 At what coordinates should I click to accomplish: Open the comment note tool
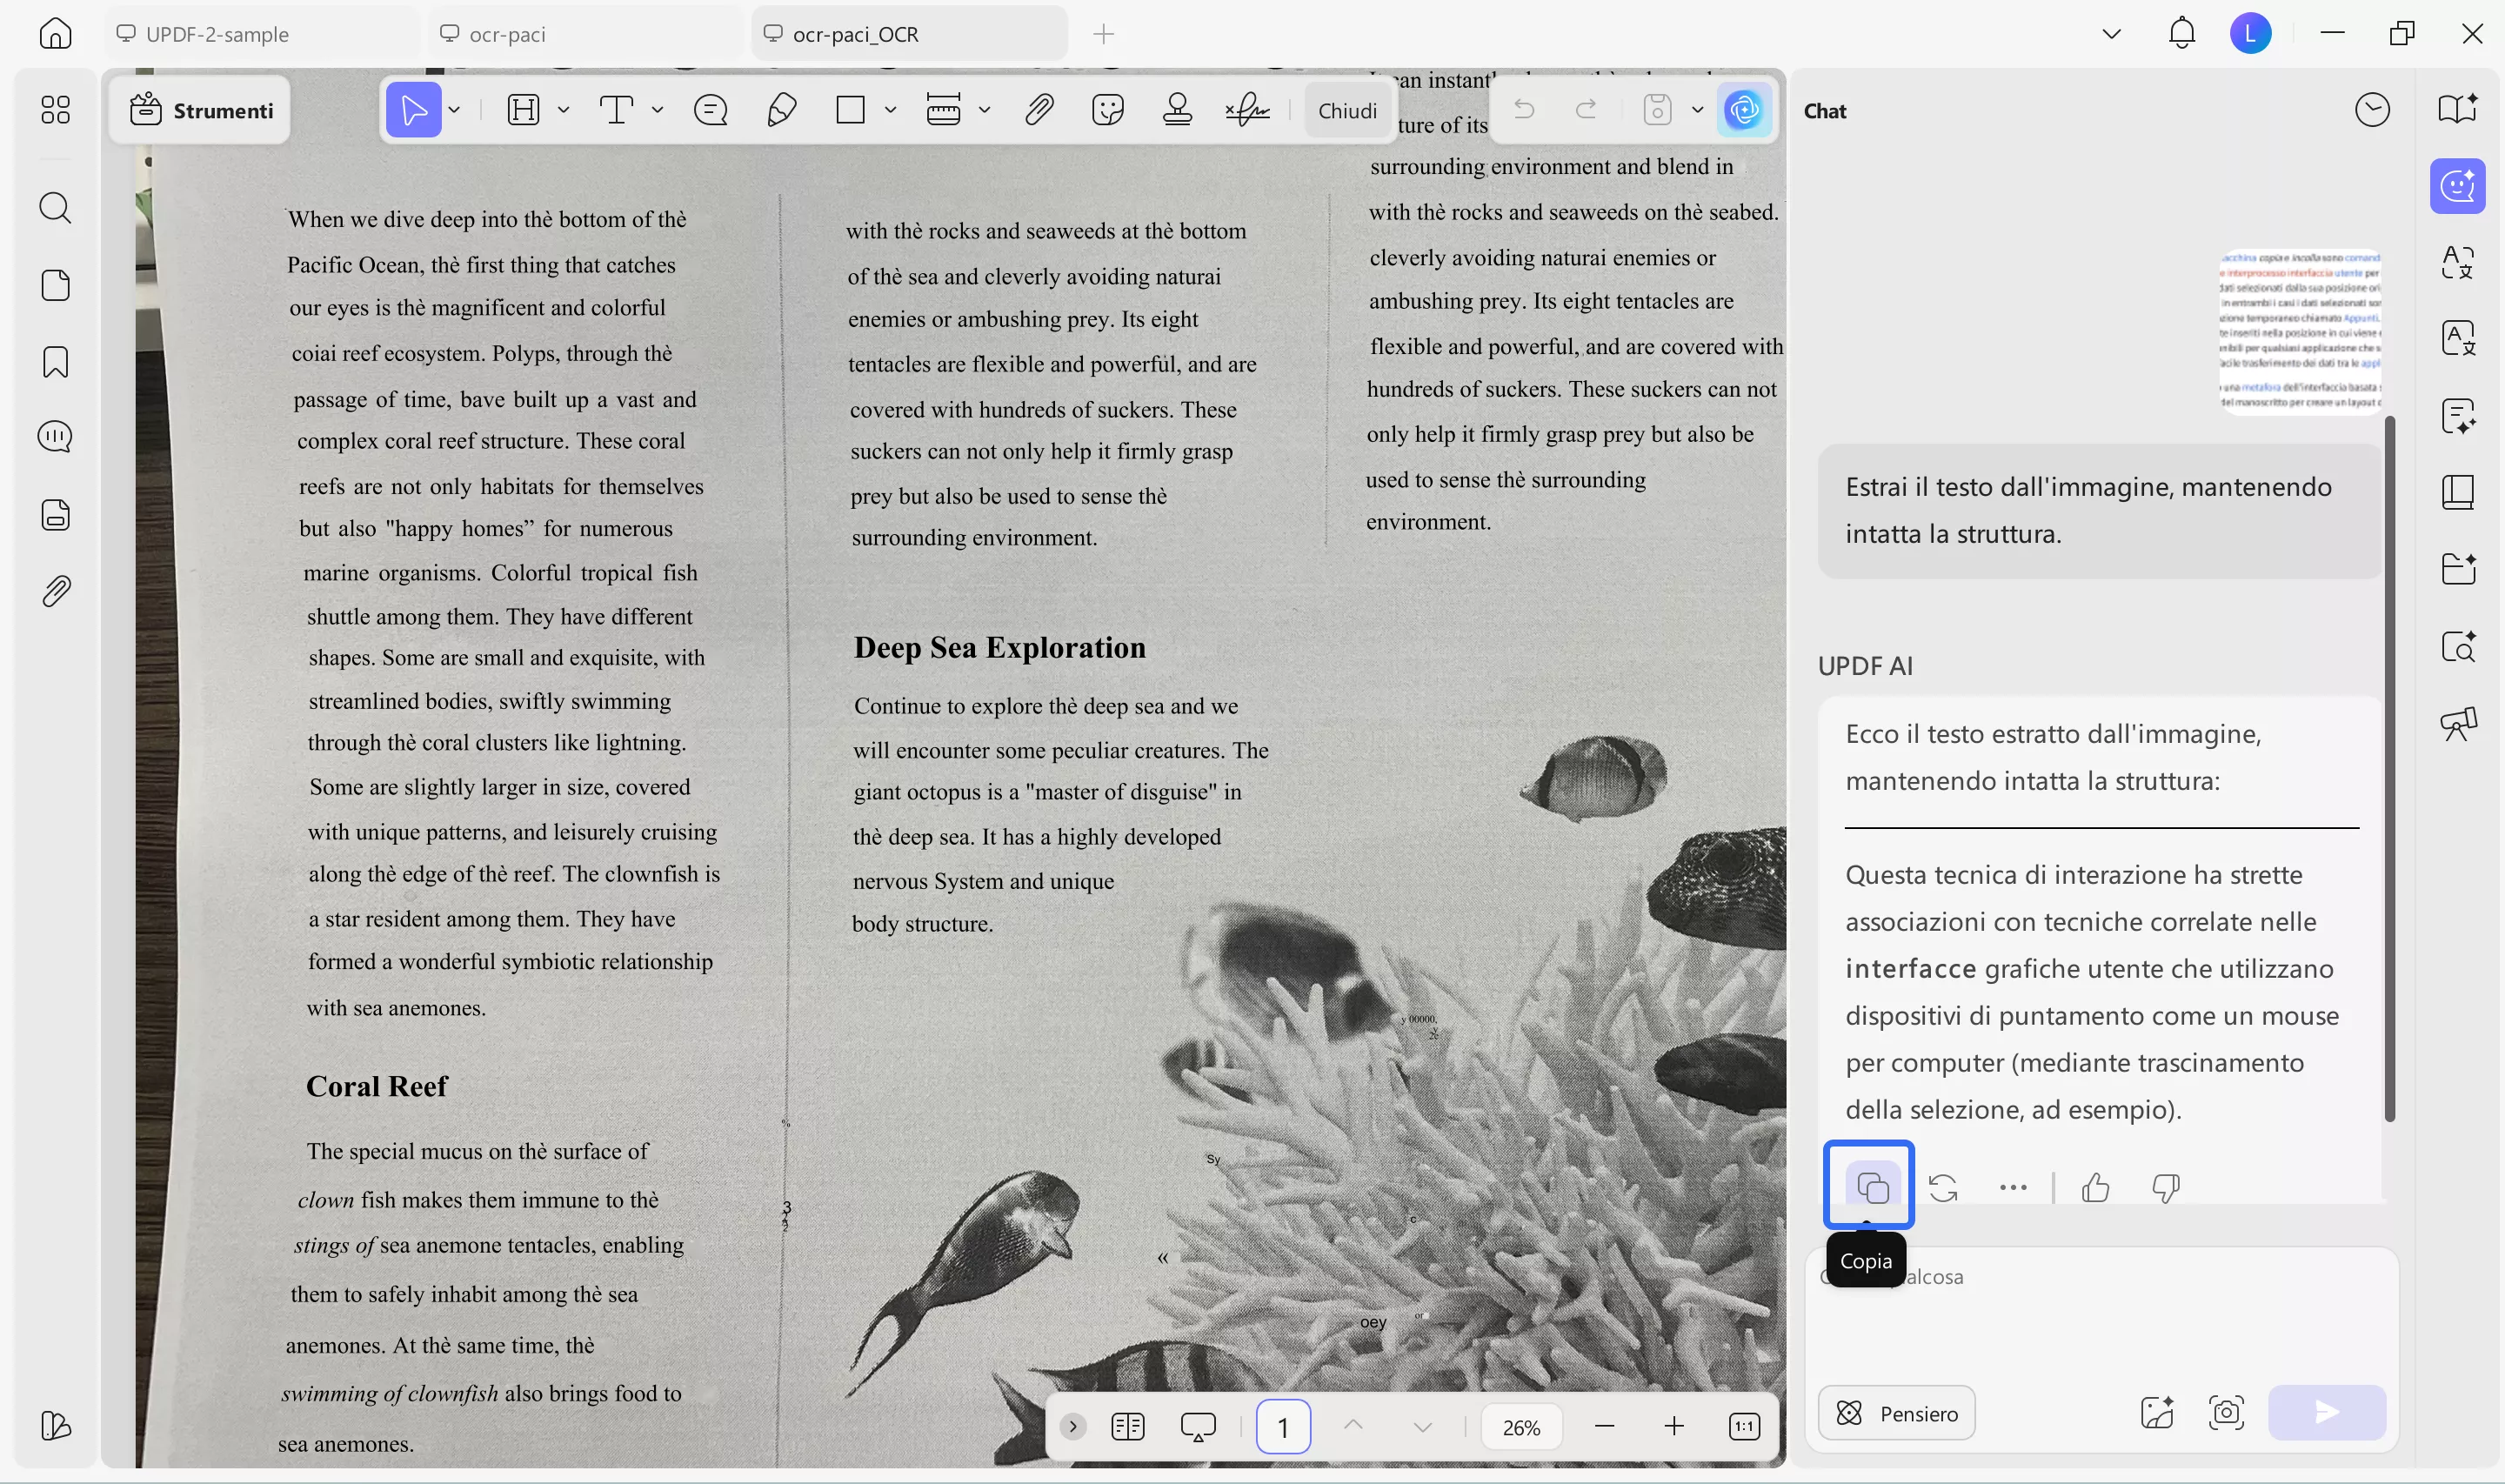[710, 109]
